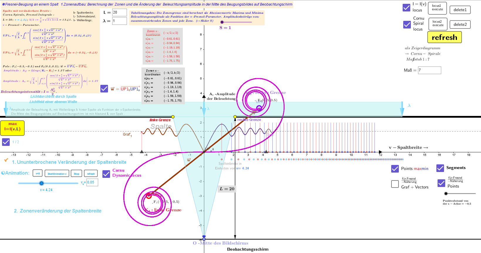This screenshot has width=481, height=253.
Task: Uncheck the 'Segments' checkbox
Action: point(440,168)
